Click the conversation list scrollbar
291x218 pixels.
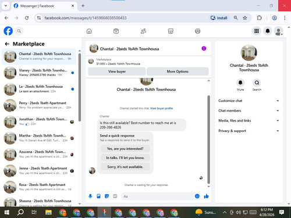80,87
